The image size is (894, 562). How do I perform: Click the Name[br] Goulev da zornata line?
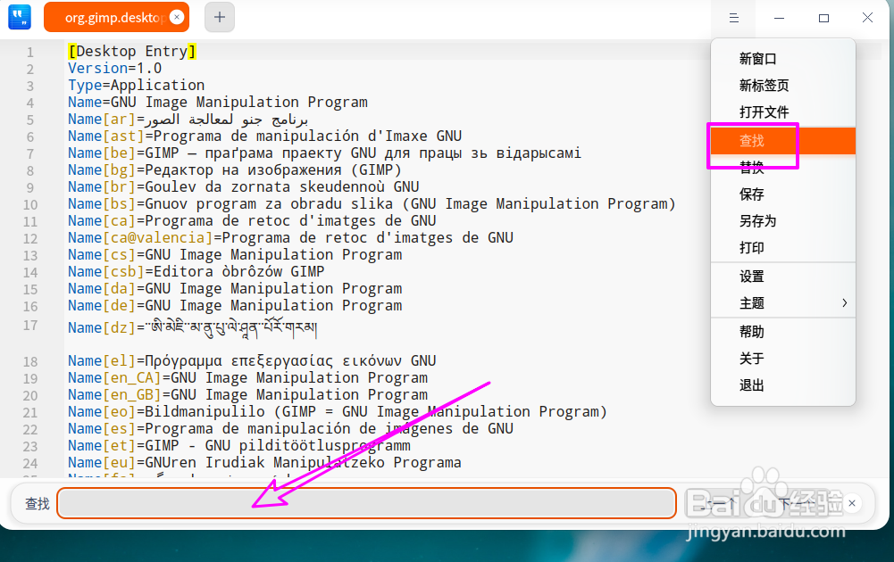(244, 187)
